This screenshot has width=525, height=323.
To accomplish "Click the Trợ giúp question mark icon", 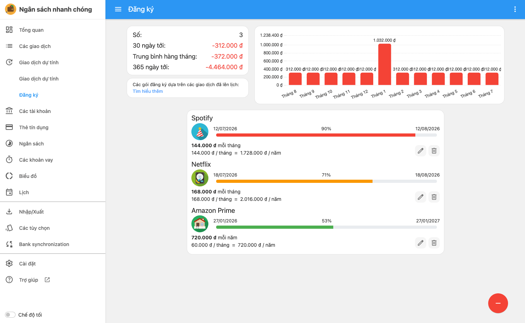I will coord(9,280).
